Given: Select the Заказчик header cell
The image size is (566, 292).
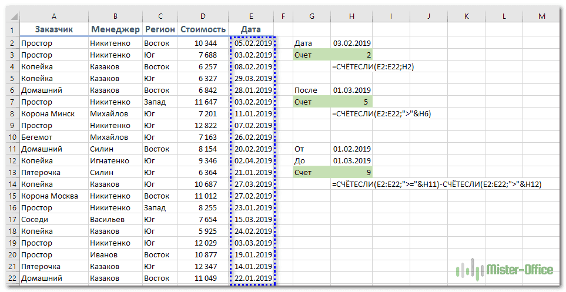Looking at the screenshot, I should coord(53,29).
